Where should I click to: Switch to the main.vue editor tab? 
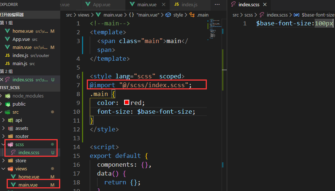point(147,4)
